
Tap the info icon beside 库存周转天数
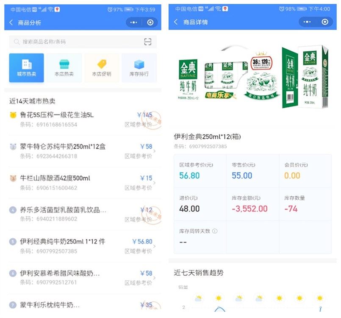215,231
